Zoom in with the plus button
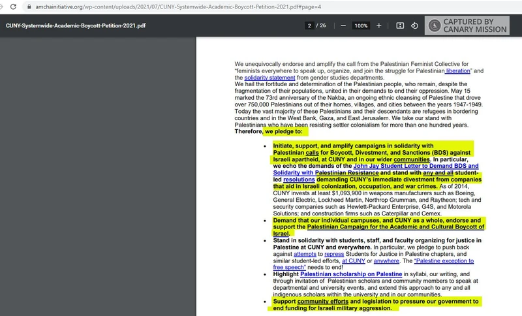 click(x=378, y=25)
